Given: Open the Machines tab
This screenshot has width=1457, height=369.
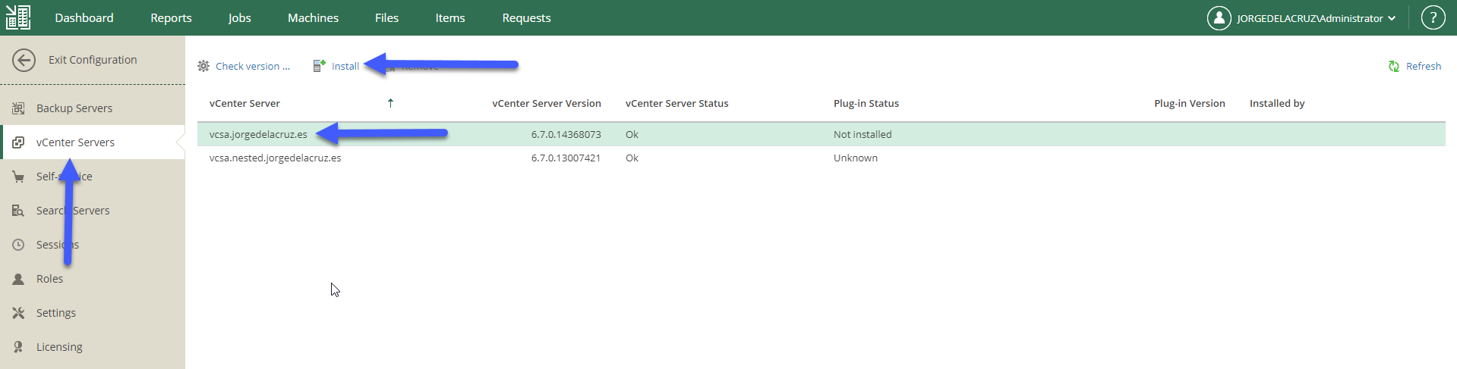Looking at the screenshot, I should (x=313, y=18).
